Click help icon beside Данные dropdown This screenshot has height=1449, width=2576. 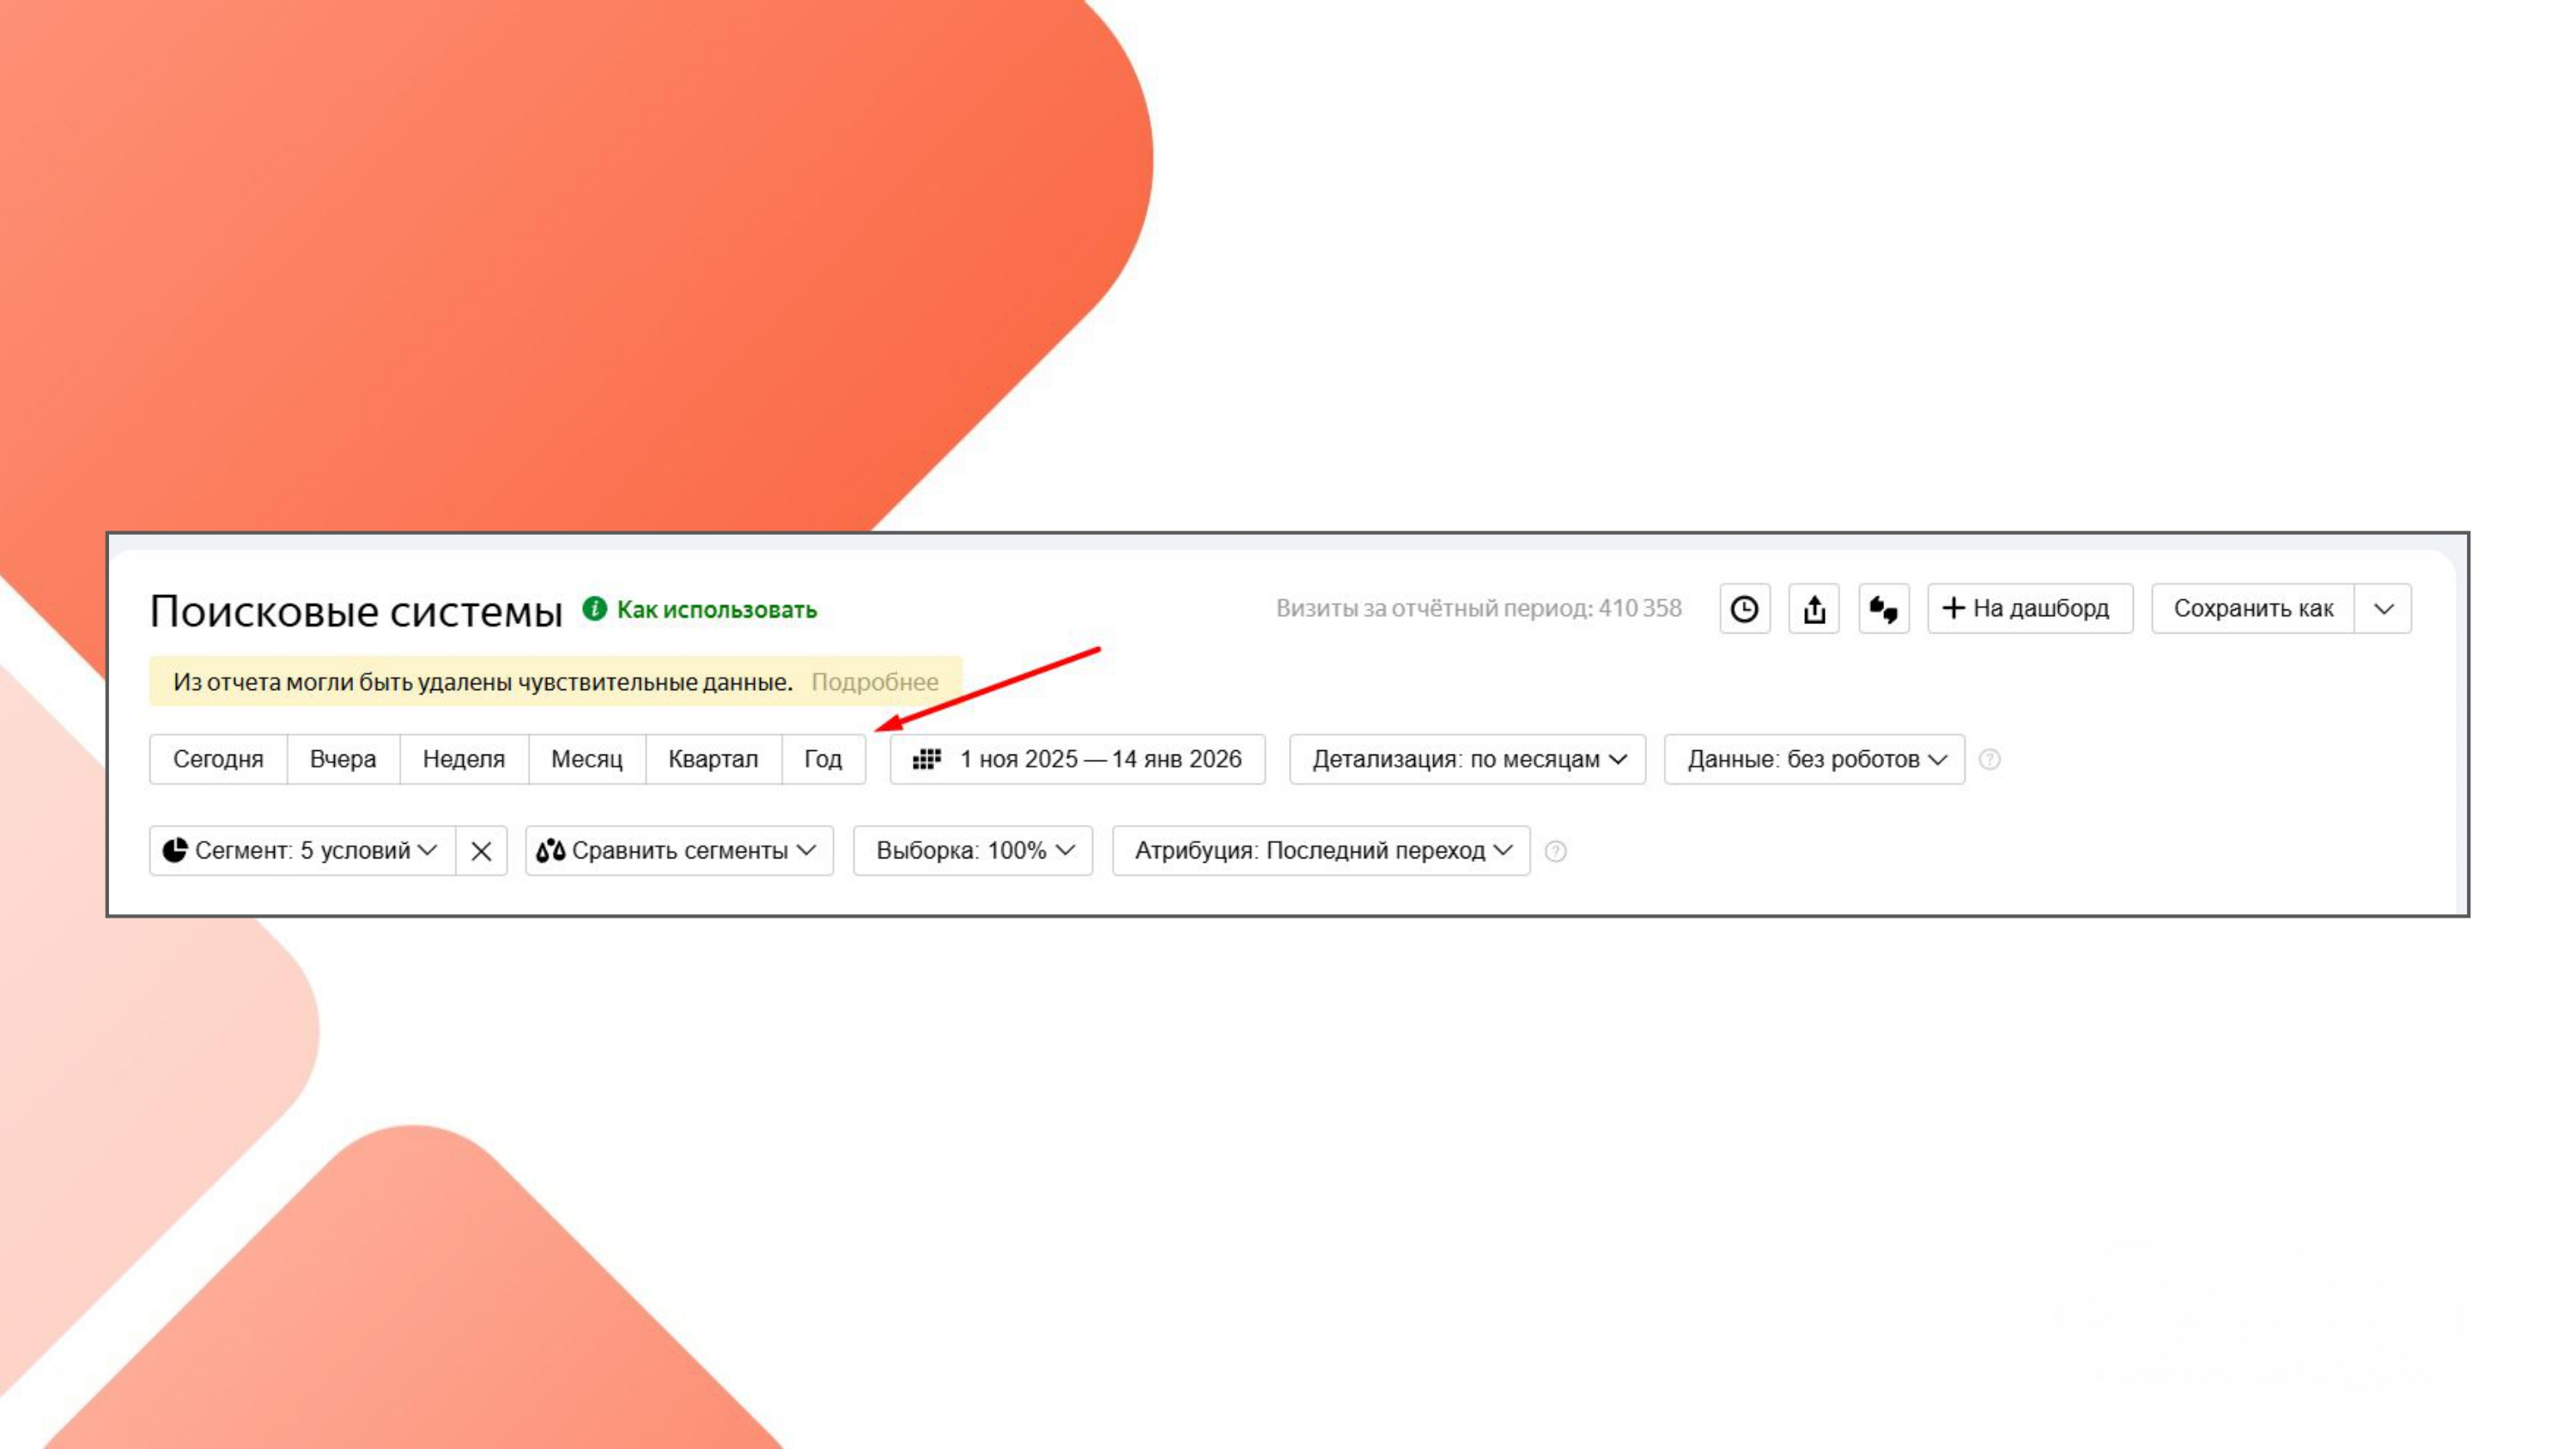[1990, 759]
